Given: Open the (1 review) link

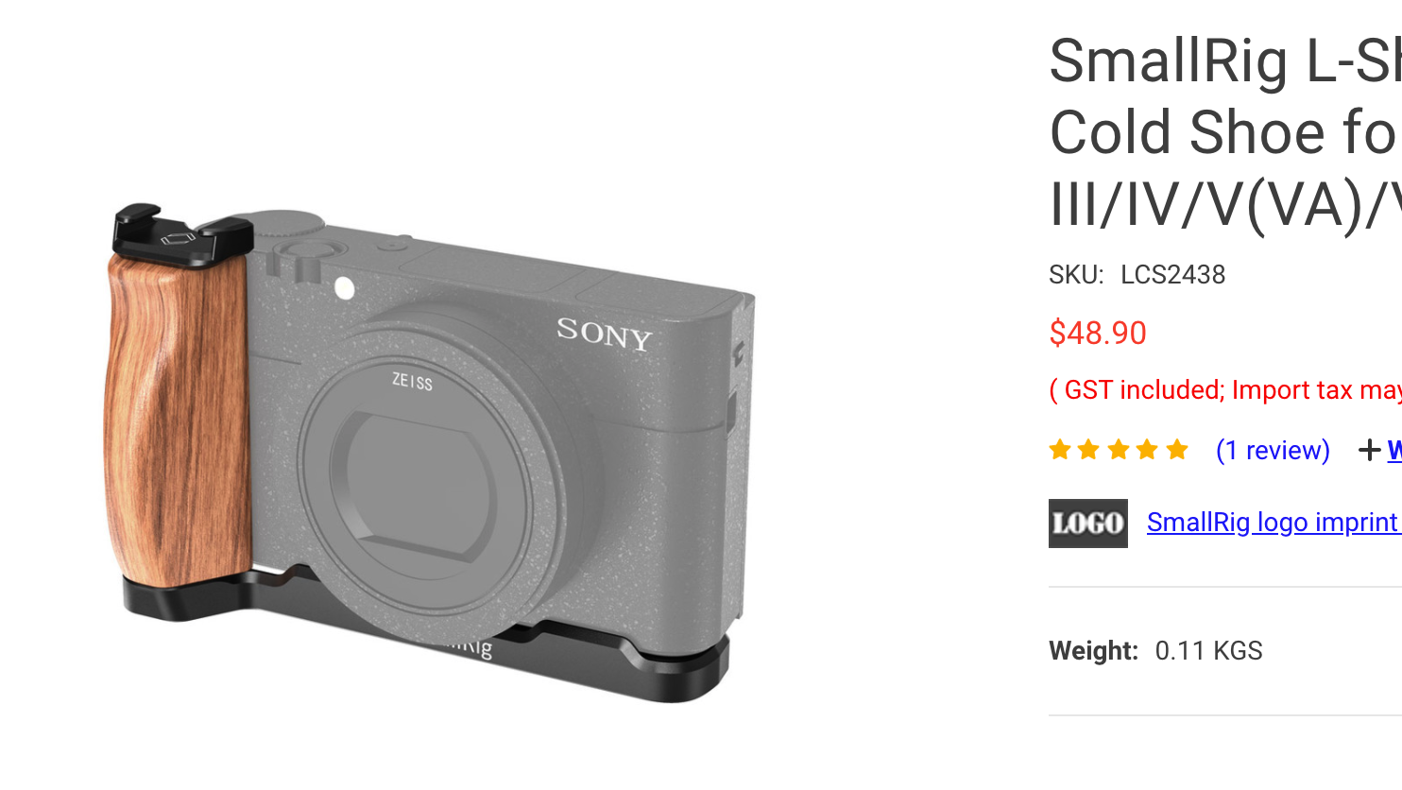Looking at the screenshot, I should pyautogui.click(x=1273, y=451).
